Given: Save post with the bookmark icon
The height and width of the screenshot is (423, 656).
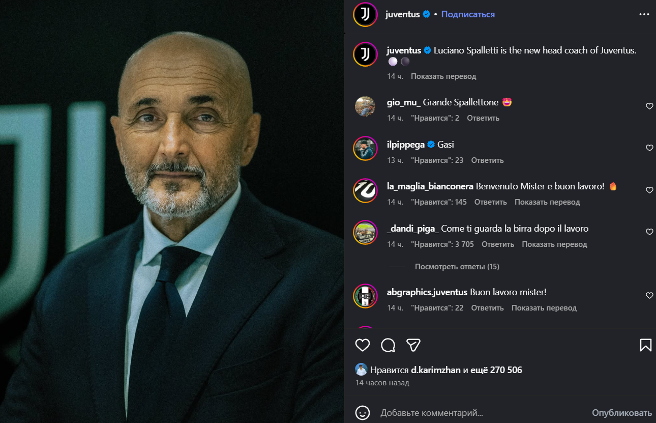Looking at the screenshot, I should 645,345.
